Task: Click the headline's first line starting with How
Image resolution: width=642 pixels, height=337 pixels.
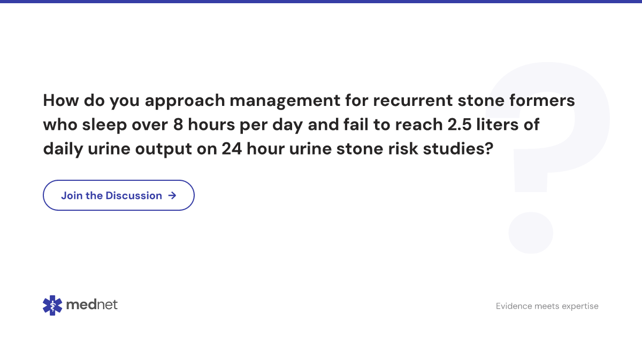Action: coord(309,101)
